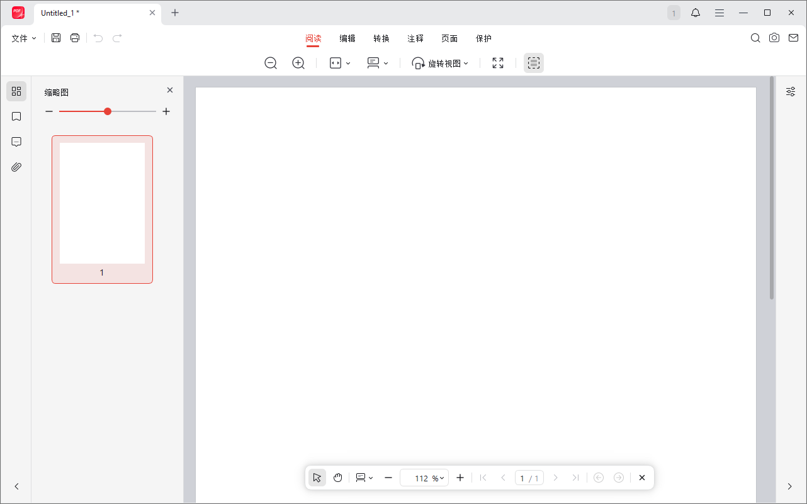Toggle the floating toolbar icon
The width and height of the screenshot is (807, 504).
pyautogui.click(x=534, y=63)
